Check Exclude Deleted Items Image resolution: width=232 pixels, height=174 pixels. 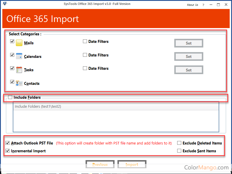point(179,143)
